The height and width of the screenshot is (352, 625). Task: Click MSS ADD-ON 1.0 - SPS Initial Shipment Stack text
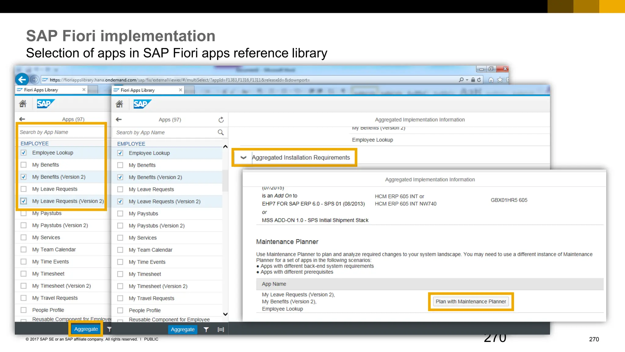click(315, 220)
